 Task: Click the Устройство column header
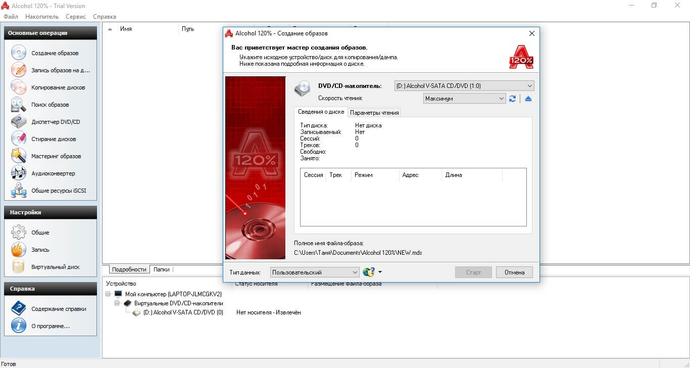click(x=121, y=284)
